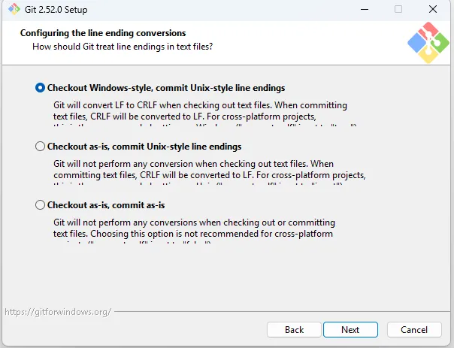This screenshot has width=454, height=348.
Task: Click the Git icon in the title bar
Action: pyautogui.click(x=14, y=9)
